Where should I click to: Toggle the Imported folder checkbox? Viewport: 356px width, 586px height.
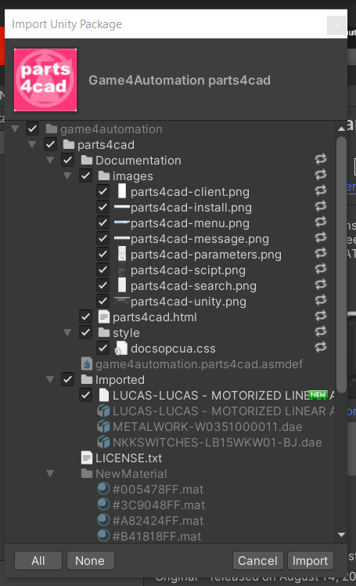tap(67, 379)
